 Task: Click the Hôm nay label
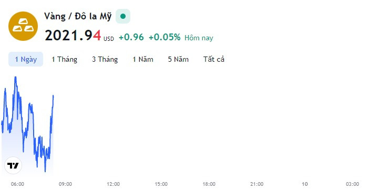tap(199, 38)
